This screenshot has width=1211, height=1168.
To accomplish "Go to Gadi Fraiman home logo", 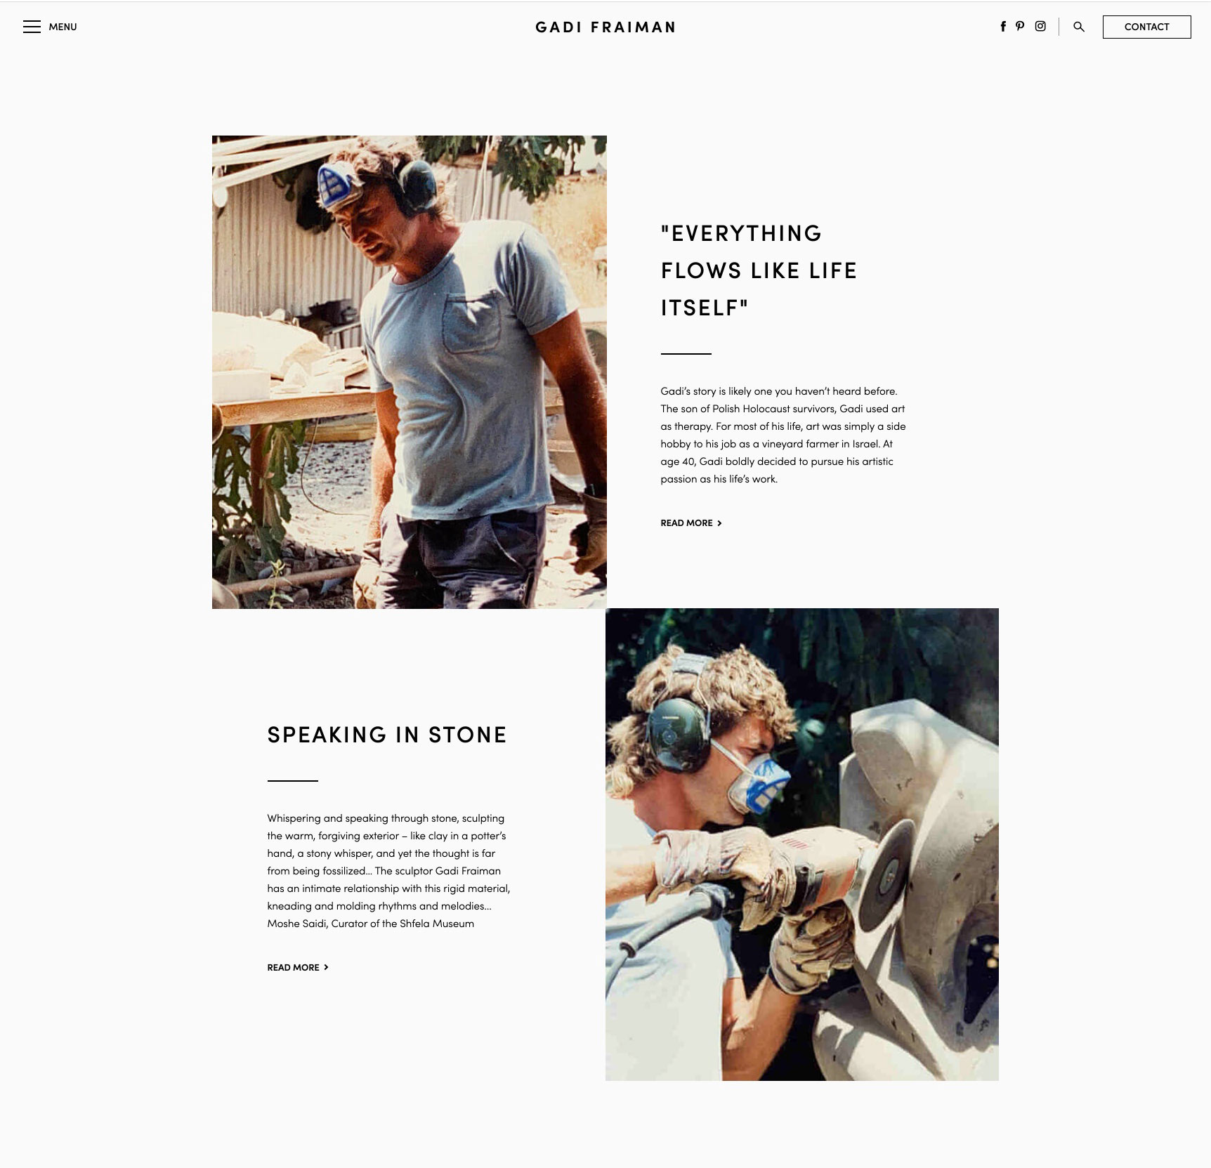I will coord(605,27).
